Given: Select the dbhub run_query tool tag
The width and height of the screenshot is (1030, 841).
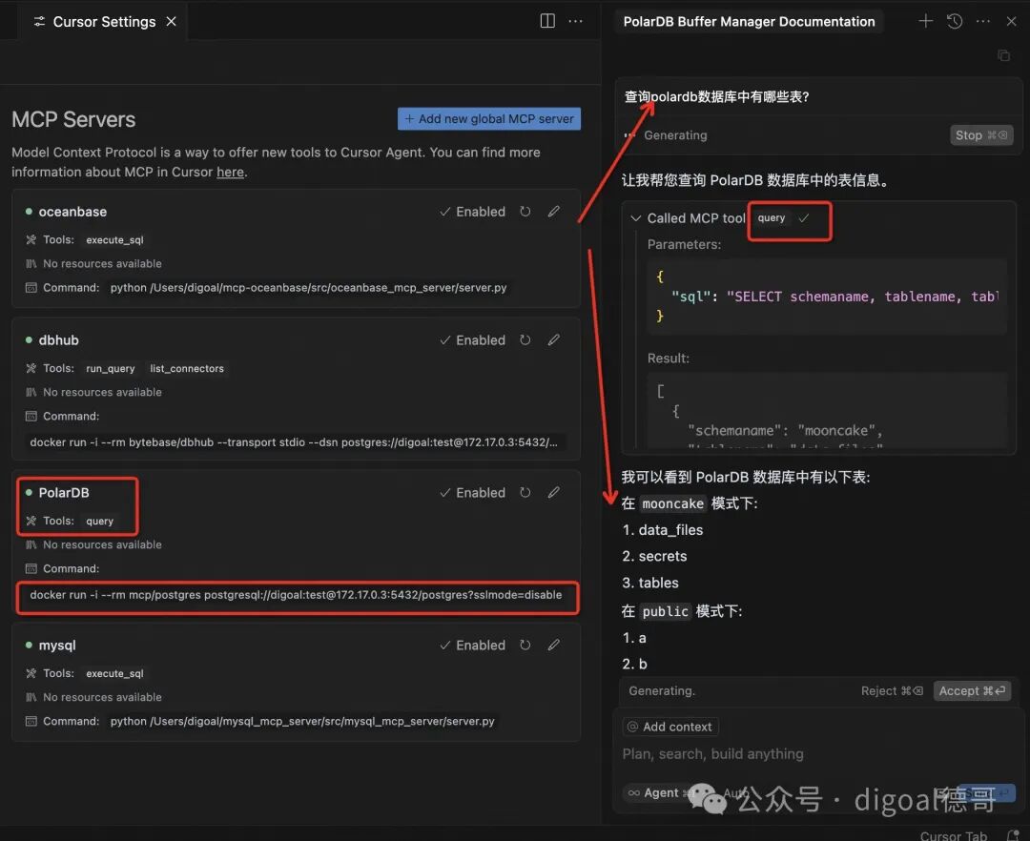Looking at the screenshot, I should coord(111,369).
